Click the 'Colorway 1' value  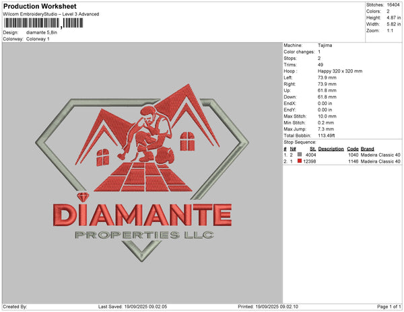click(x=38, y=39)
